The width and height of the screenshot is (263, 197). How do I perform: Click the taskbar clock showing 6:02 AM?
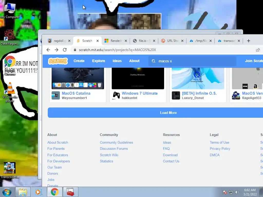tap(250, 192)
